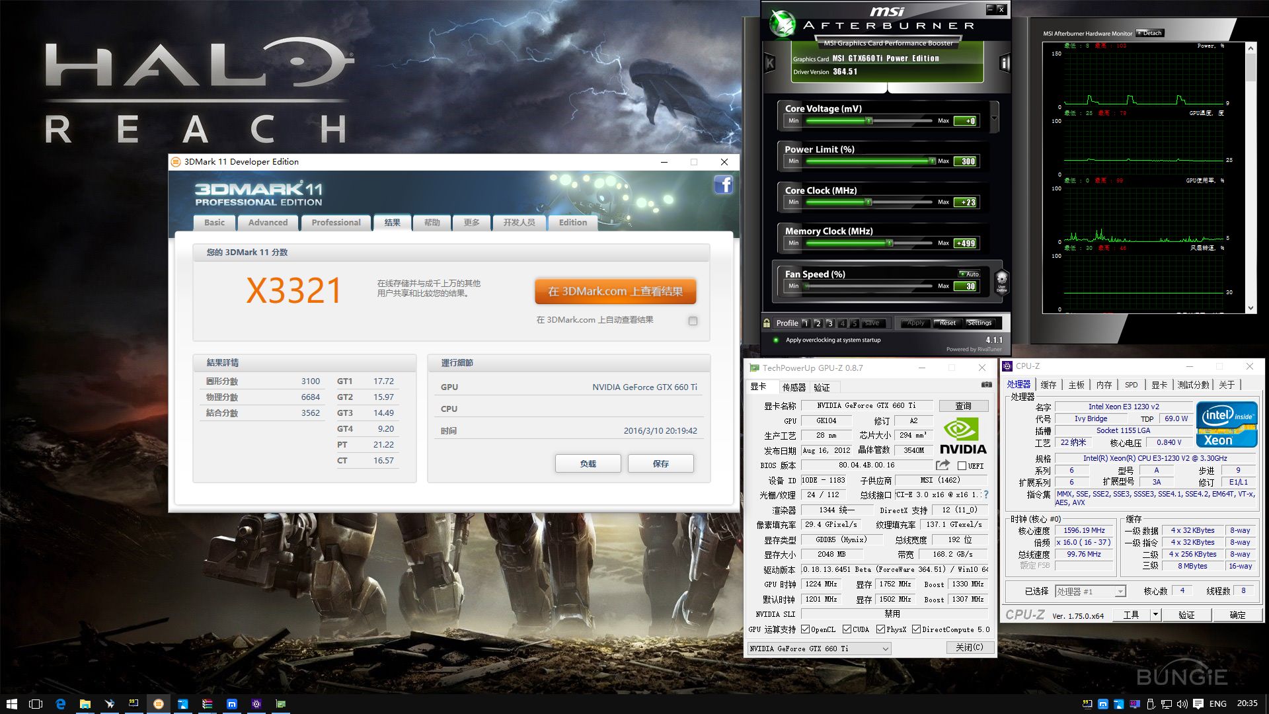This screenshot has height=714, width=1269.
Task: Open the Afterburner info icon
Action: pyautogui.click(x=1005, y=63)
